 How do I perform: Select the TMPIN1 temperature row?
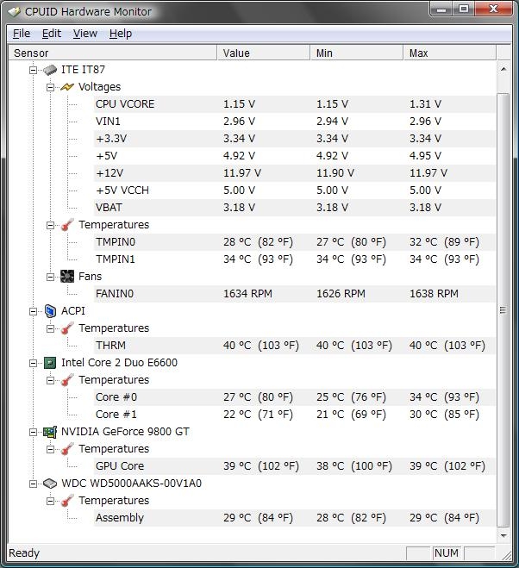pos(295,259)
